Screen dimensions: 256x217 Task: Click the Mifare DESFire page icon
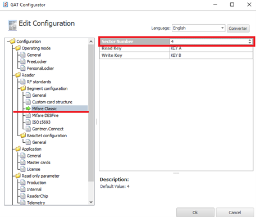28,115
